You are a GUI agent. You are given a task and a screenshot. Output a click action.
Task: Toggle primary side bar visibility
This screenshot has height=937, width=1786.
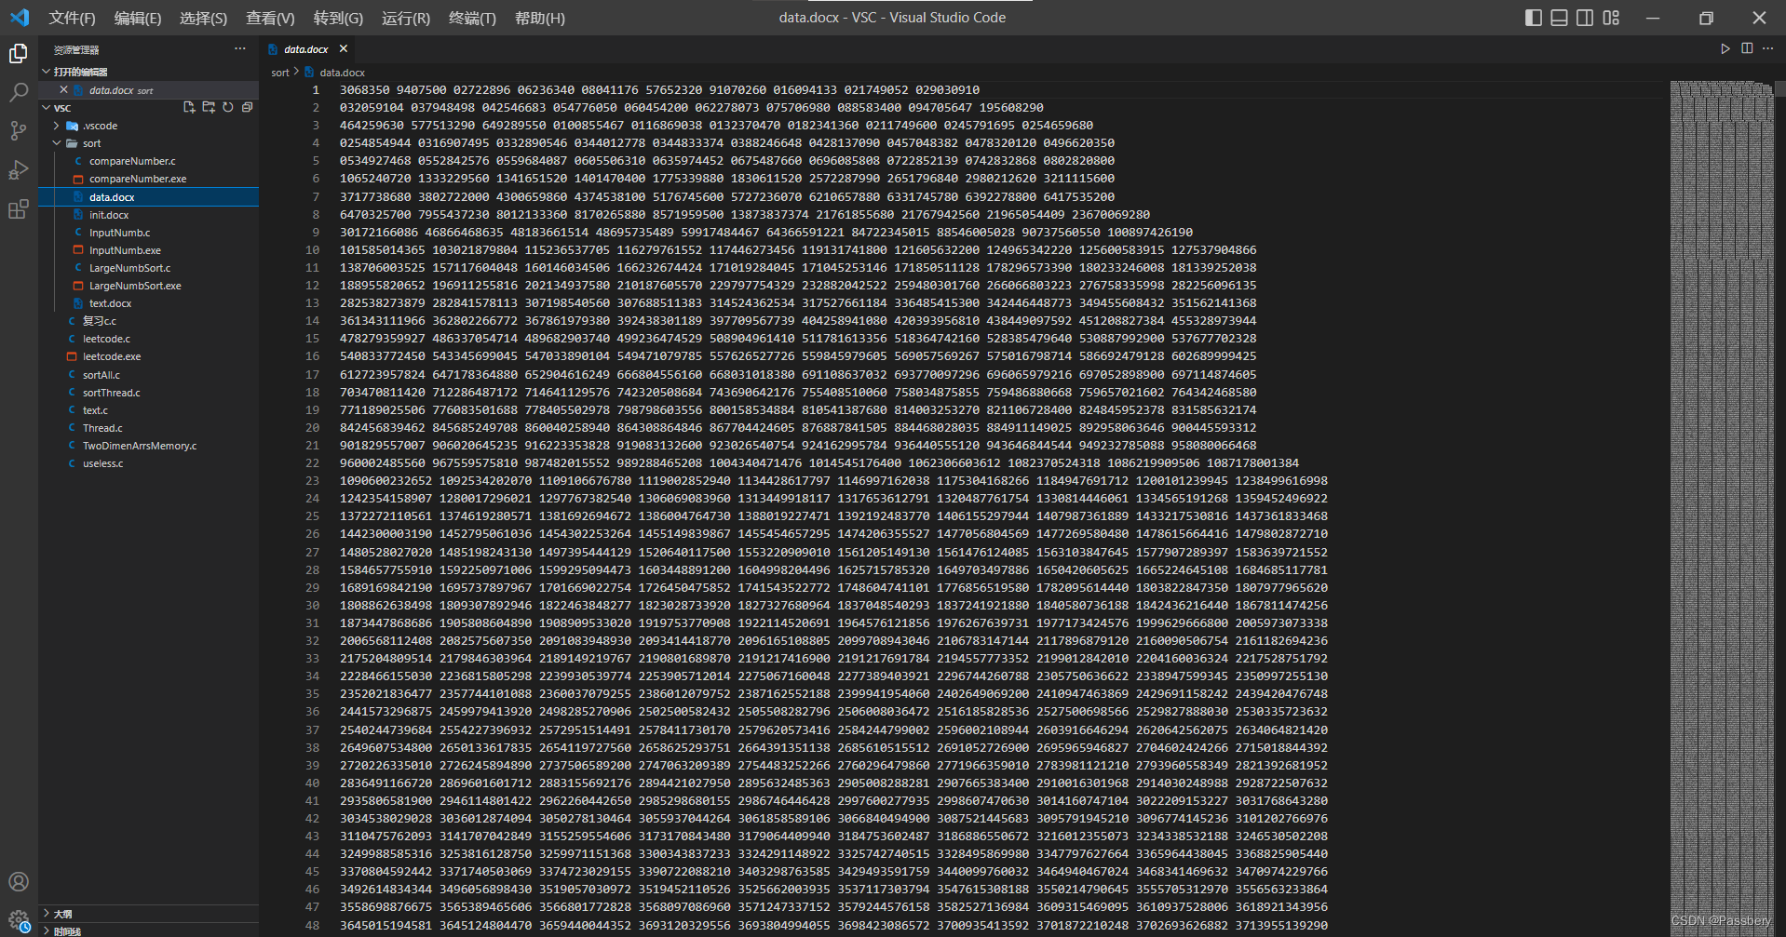[1533, 18]
